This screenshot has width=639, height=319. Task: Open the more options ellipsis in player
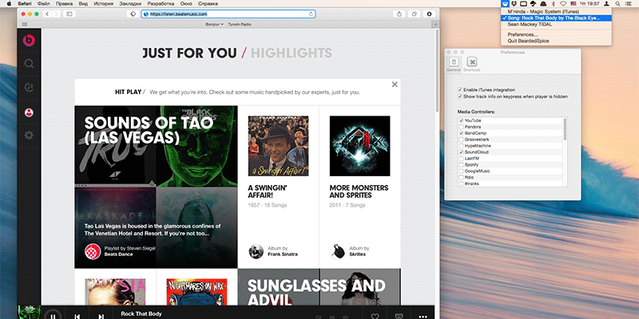[x=423, y=316]
